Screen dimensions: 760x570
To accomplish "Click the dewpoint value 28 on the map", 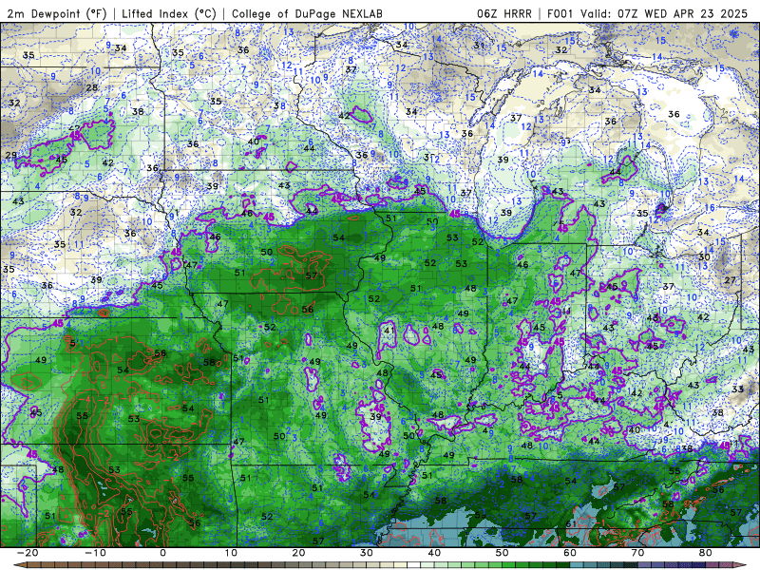I will [91, 87].
